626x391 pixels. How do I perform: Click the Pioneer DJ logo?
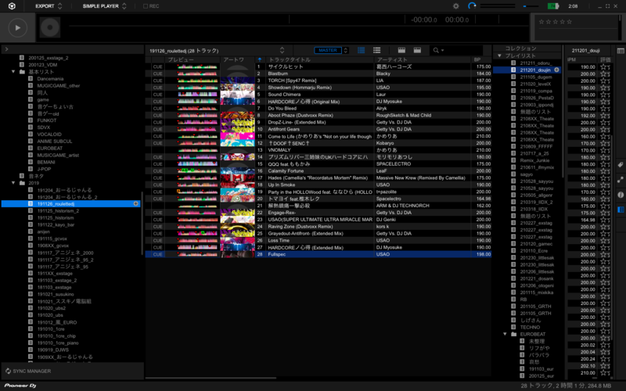[x=20, y=386]
